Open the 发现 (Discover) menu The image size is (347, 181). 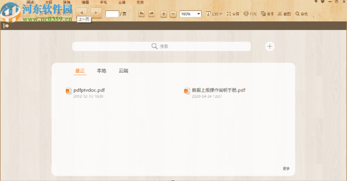pos(140,2)
